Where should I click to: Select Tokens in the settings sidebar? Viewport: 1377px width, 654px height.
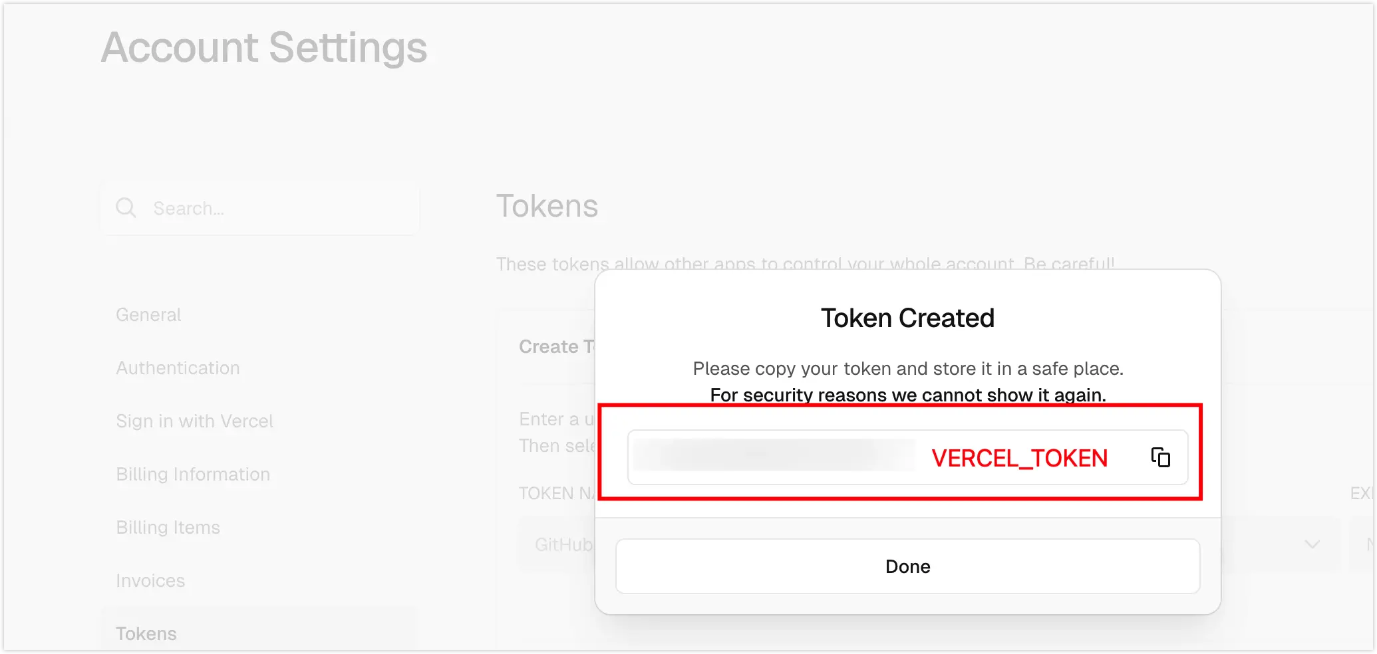[x=146, y=633]
